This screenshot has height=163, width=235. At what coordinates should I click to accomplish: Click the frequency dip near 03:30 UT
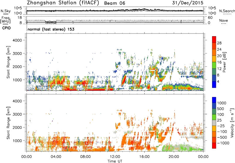pos(51,22)
